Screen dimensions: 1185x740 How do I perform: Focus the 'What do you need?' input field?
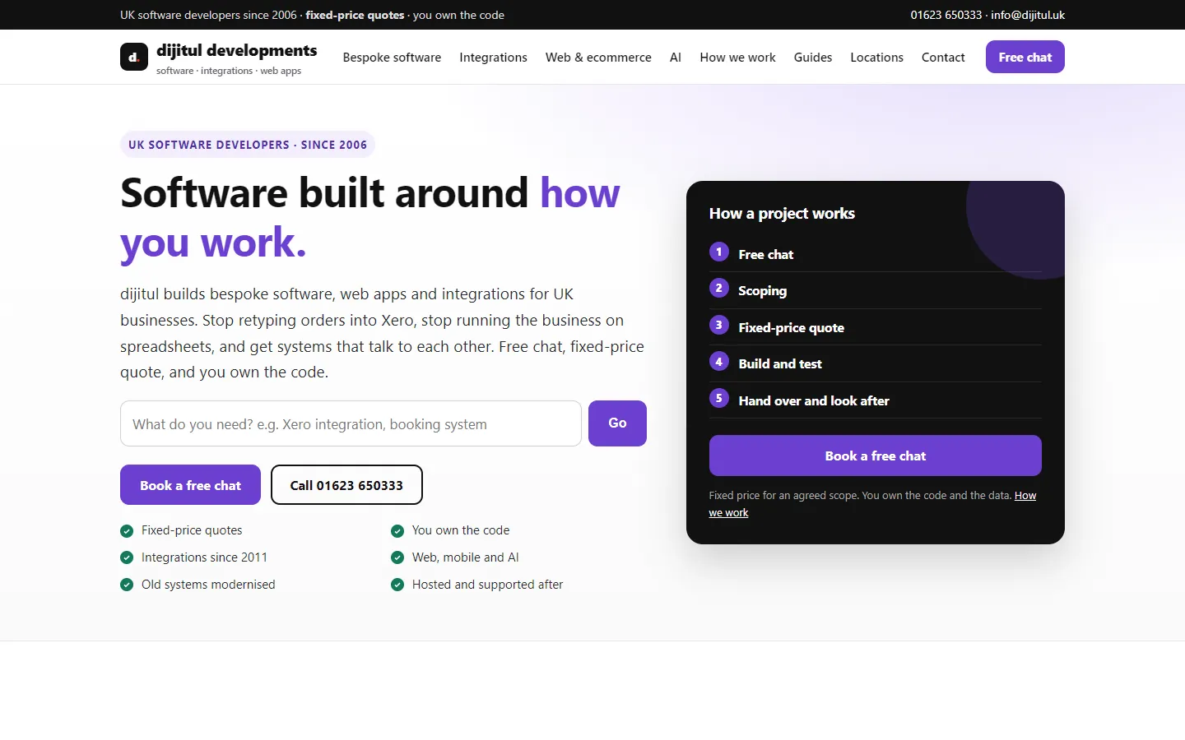coord(351,423)
